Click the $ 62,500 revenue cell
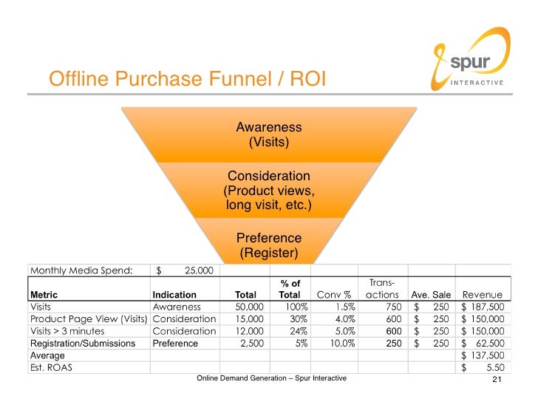Viewport: 538px width, 416px height. [483, 344]
